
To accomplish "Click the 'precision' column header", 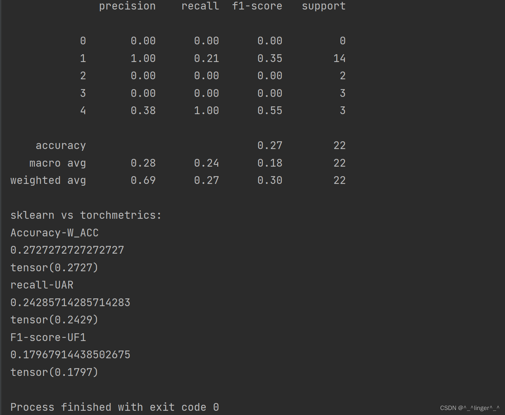I will coord(127,6).
